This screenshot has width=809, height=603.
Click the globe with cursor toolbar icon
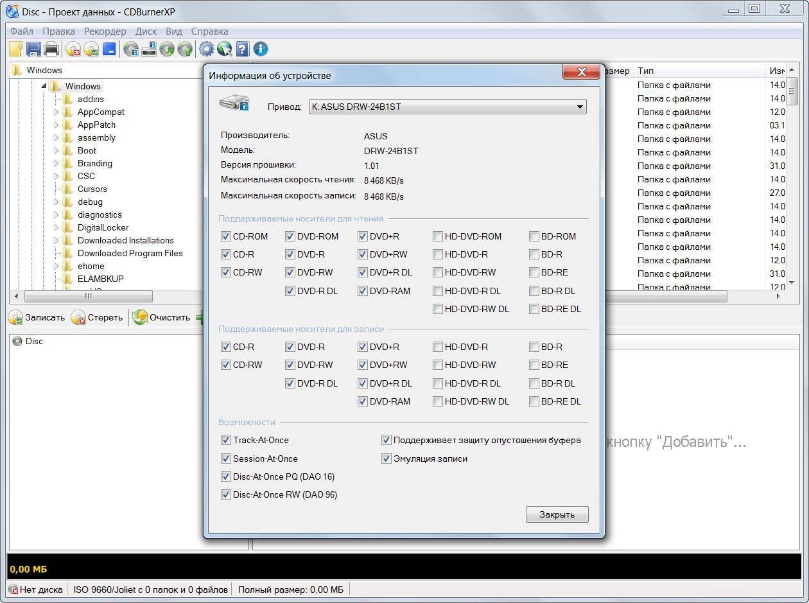coord(224,49)
